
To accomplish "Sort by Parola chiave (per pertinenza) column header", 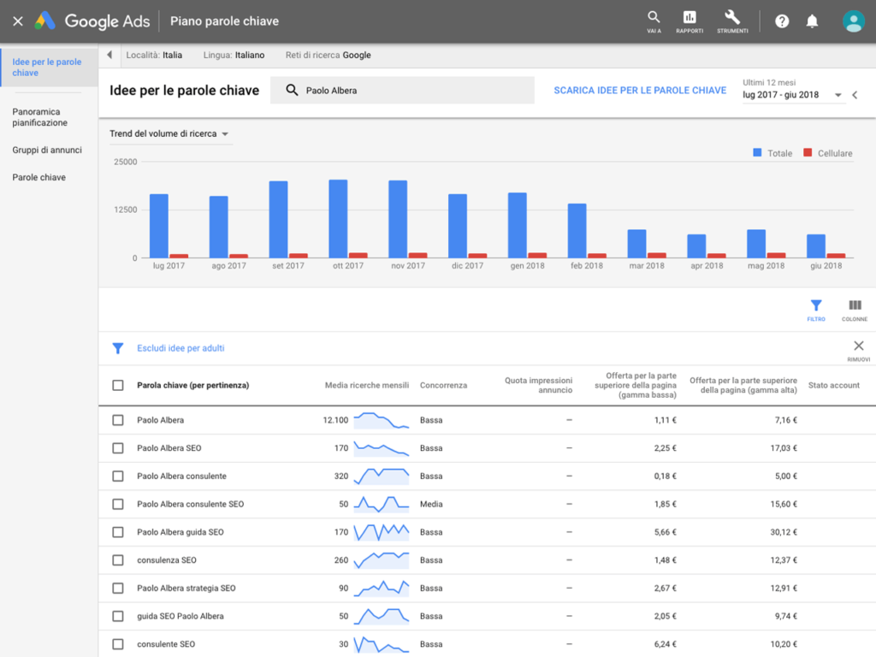I will click(192, 385).
